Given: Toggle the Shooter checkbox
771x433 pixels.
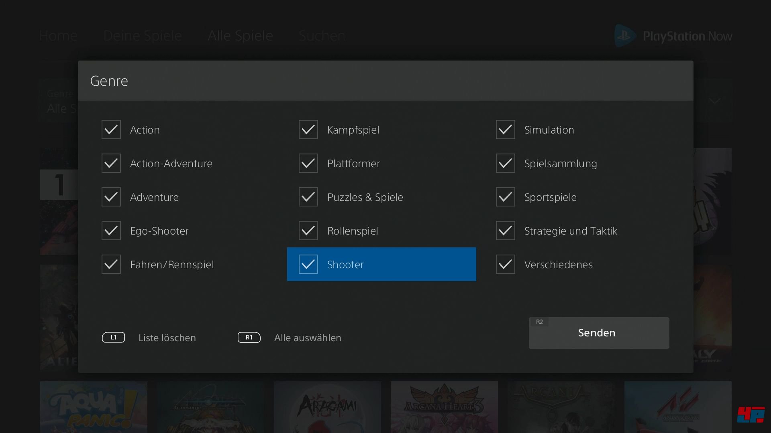Looking at the screenshot, I should [308, 265].
